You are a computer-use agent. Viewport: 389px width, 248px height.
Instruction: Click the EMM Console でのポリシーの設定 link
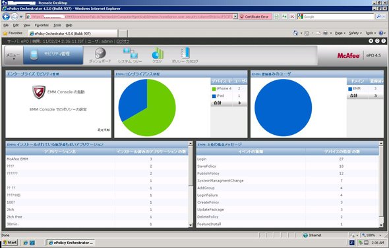pyautogui.click(x=58, y=109)
